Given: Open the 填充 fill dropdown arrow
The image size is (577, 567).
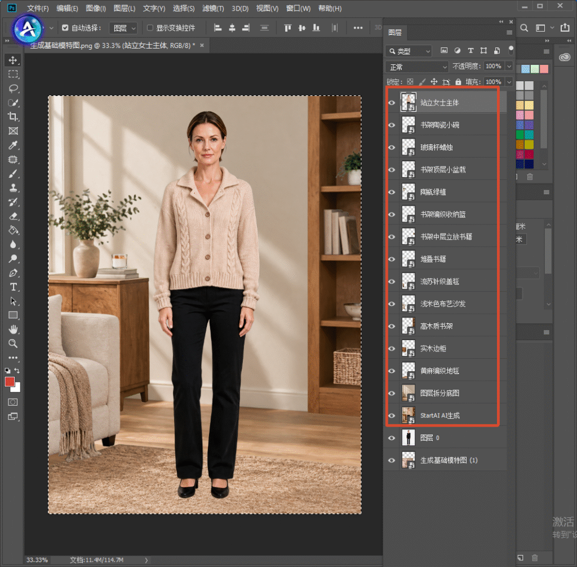Looking at the screenshot, I should pyautogui.click(x=509, y=82).
